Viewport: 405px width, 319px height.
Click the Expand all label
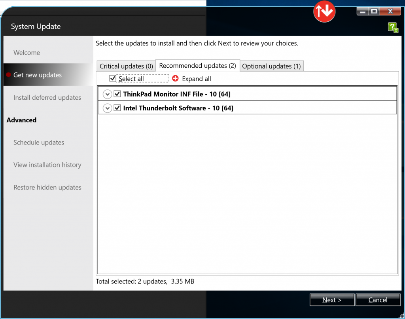coord(197,79)
